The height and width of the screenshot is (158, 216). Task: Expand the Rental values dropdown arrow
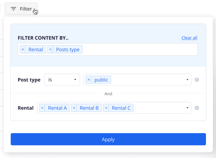coord(187,108)
